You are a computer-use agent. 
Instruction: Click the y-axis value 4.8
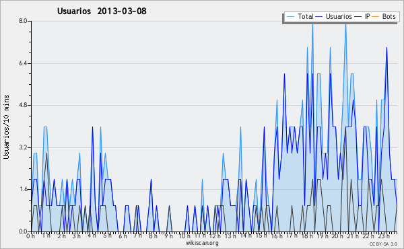pos(23,105)
